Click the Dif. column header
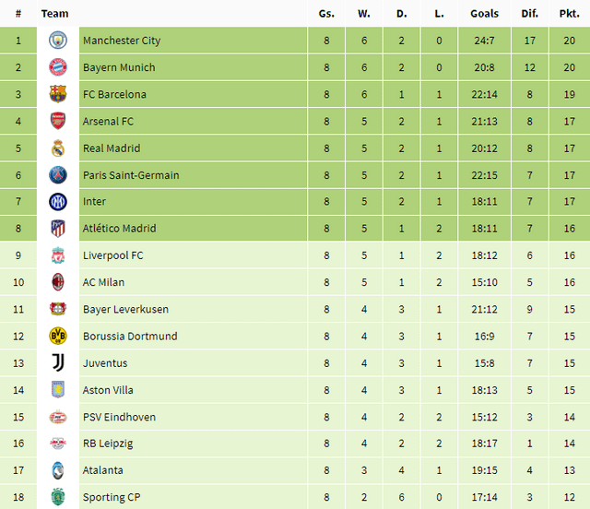This screenshot has height=509, width=590. pyautogui.click(x=530, y=14)
